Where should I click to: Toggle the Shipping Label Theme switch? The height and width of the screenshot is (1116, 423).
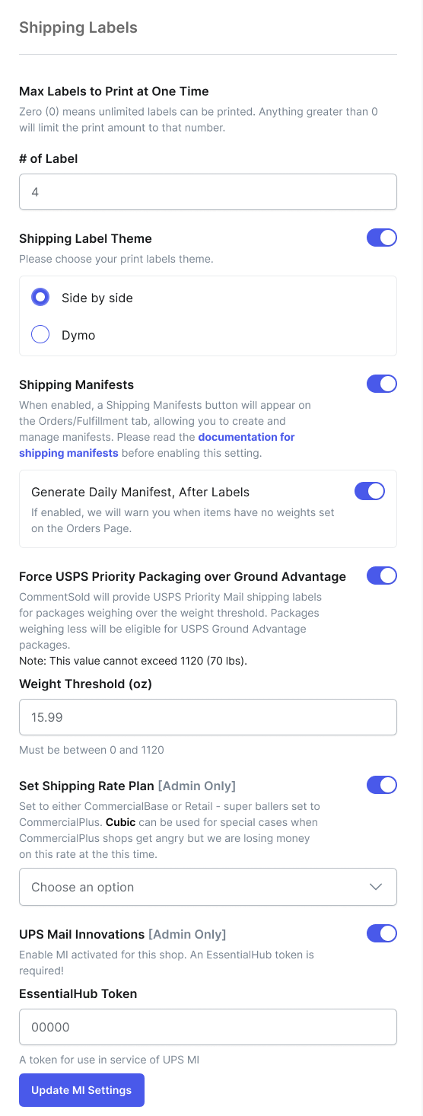pyautogui.click(x=382, y=238)
